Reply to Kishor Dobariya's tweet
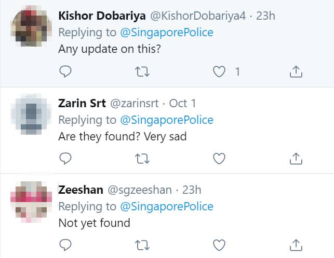 [x=65, y=71]
